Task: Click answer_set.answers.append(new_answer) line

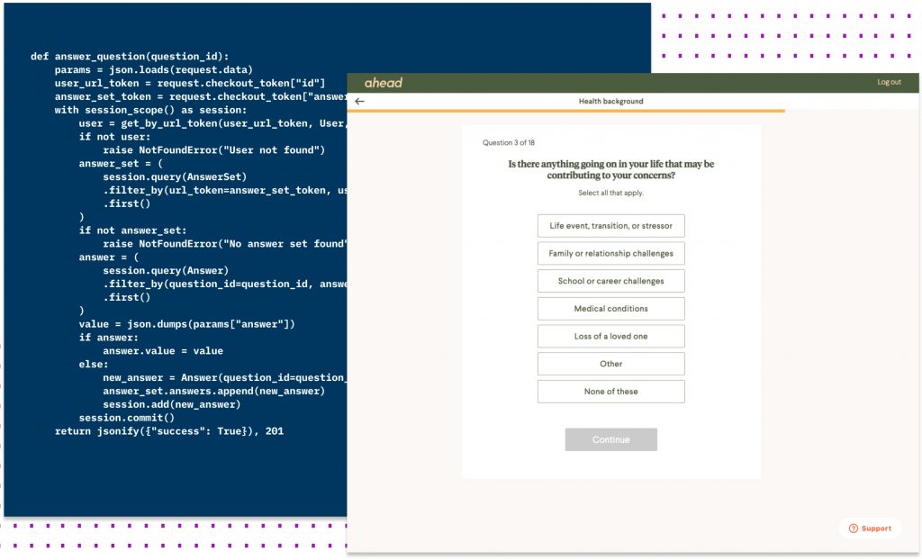Action: click(214, 391)
